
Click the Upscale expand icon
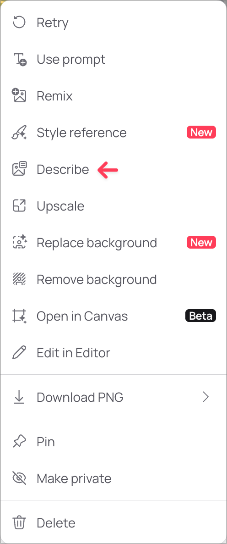click(x=19, y=206)
